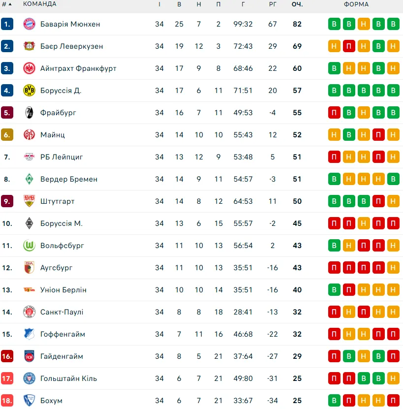Viewport: 403px width, 409px height.
Task: Click the red 18. position badge
Action: pyautogui.click(x=7, y=401)
